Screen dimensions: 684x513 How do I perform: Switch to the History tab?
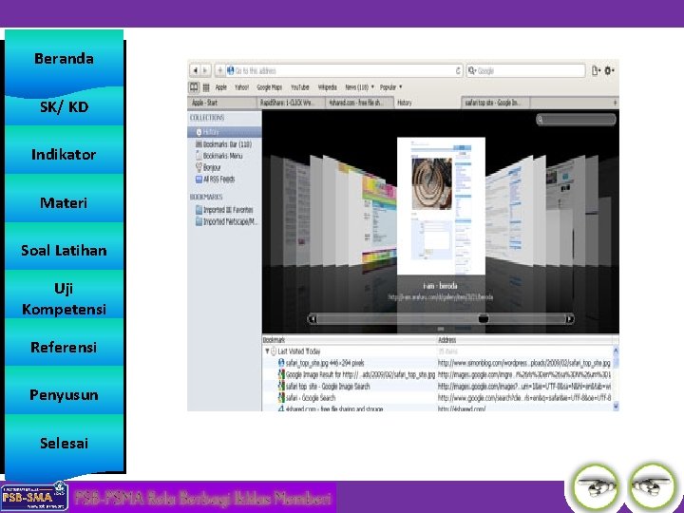coord(427,103)
